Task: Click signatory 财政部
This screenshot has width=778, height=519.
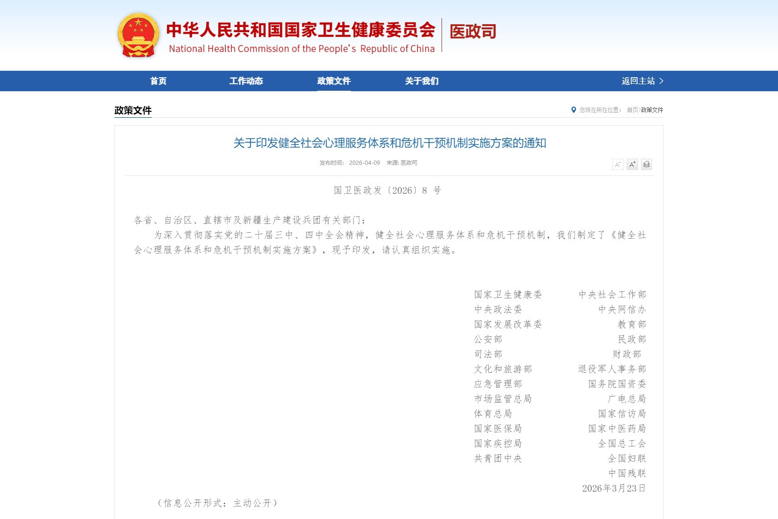Action: pos(627,354)
